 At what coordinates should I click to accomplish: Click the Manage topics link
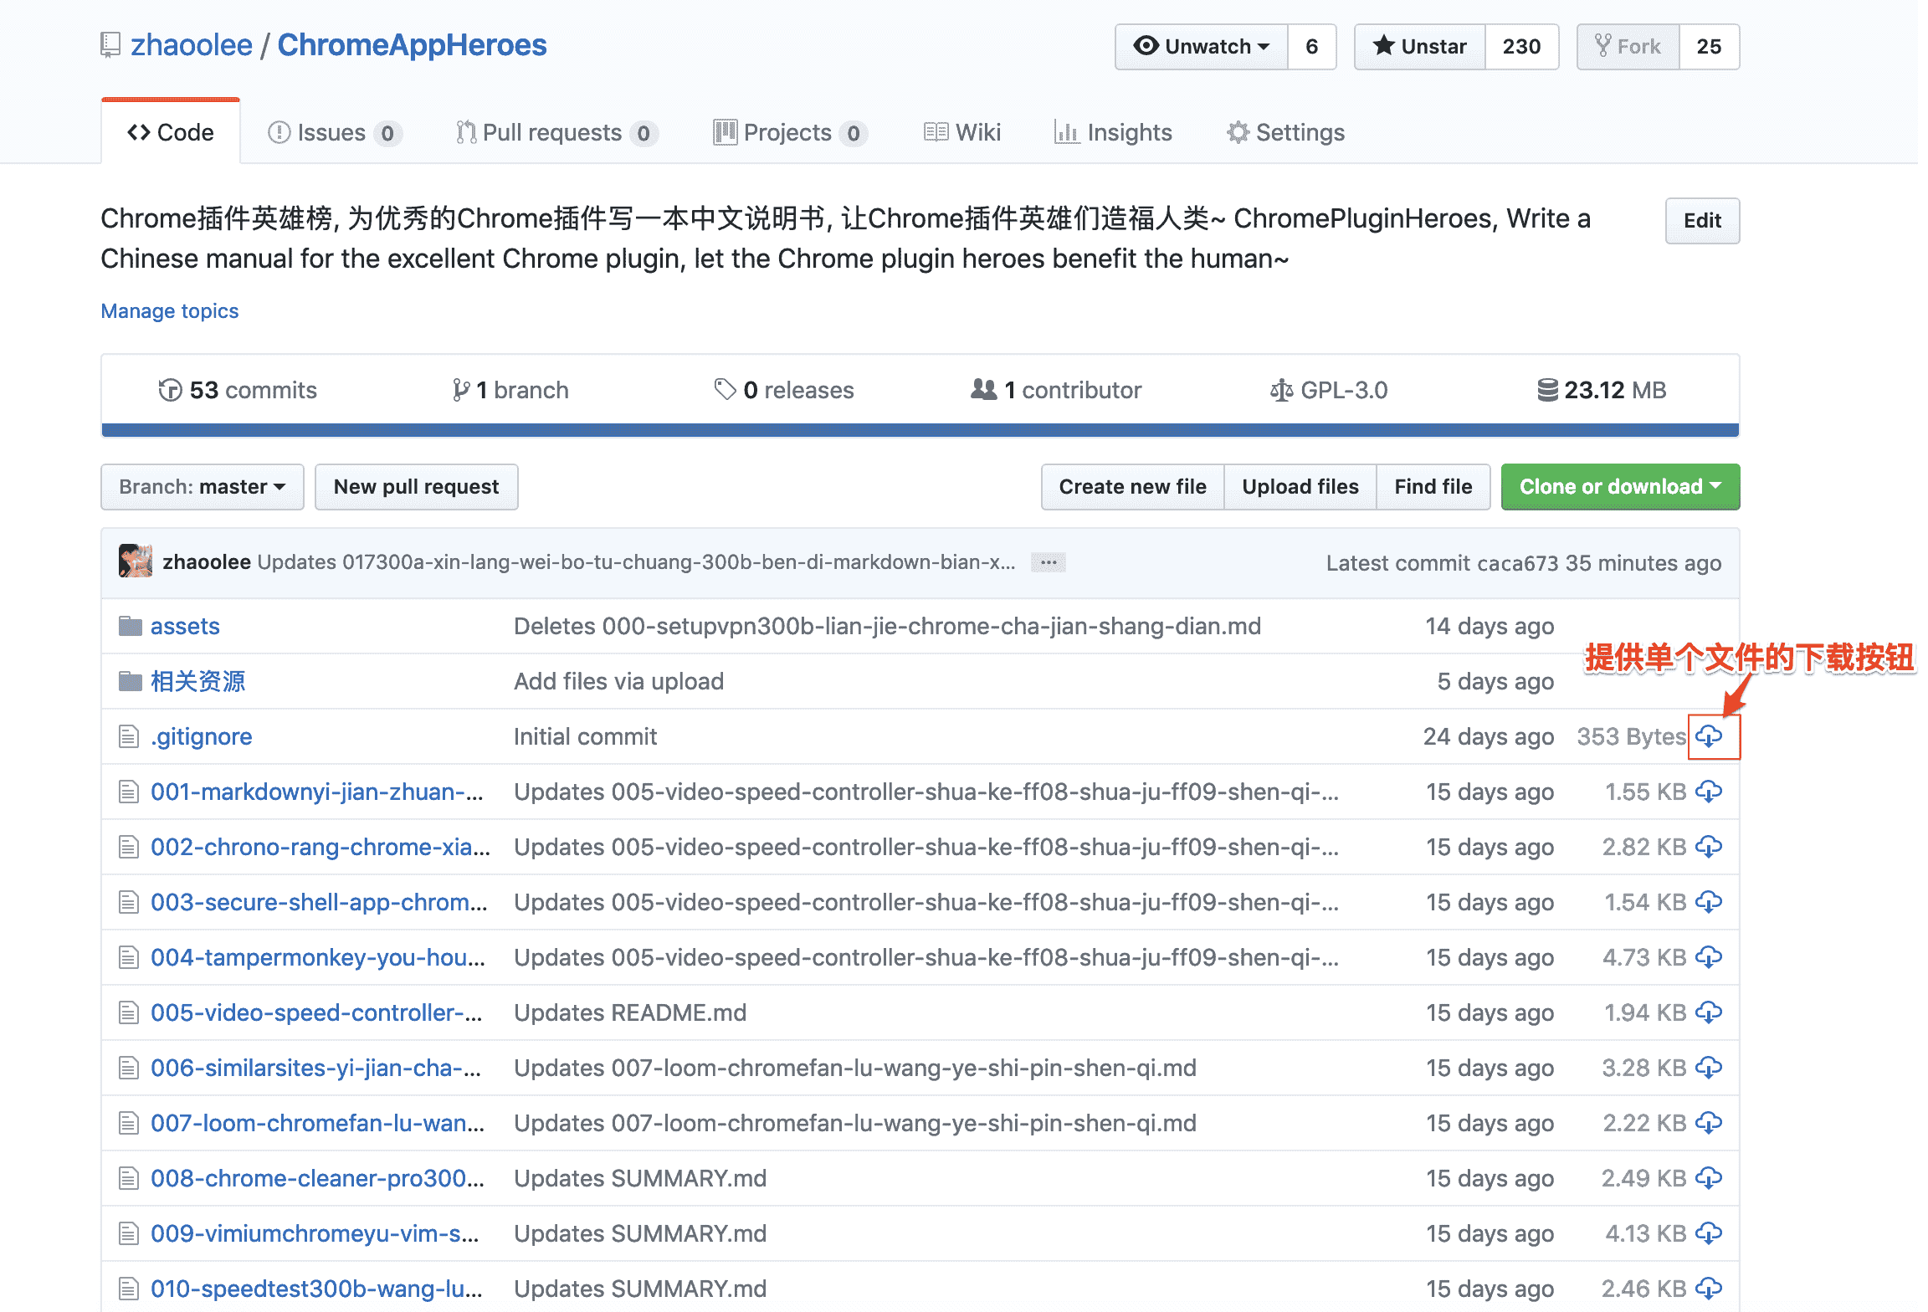click(x=170, y=311)
